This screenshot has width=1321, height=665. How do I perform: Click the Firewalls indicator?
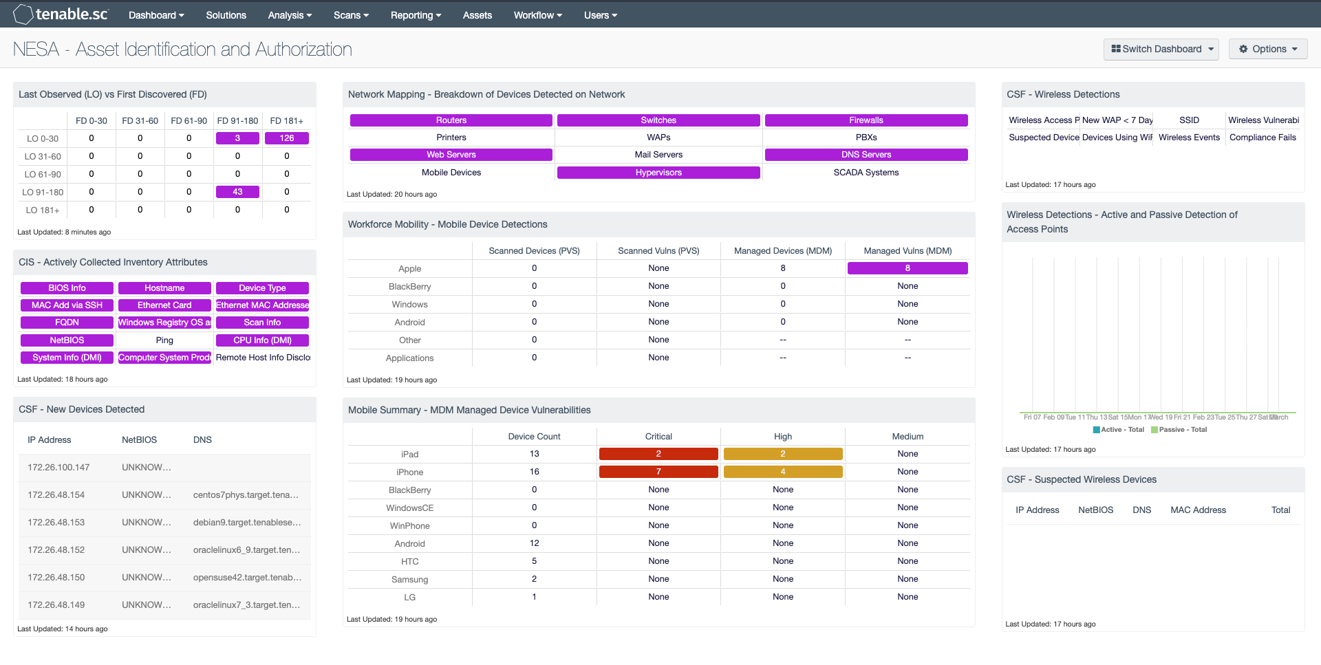[866, 120]
